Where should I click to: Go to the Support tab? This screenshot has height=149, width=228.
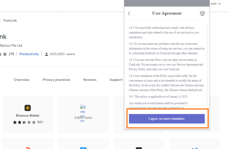click(116, 80)
